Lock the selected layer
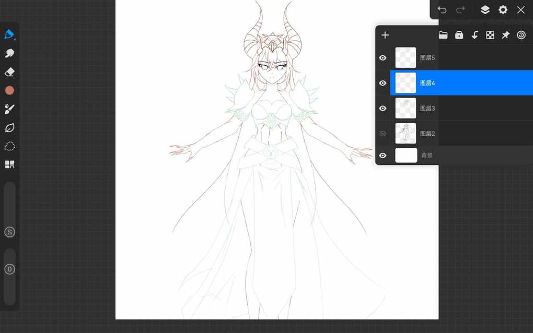 [x=459, y=35]
